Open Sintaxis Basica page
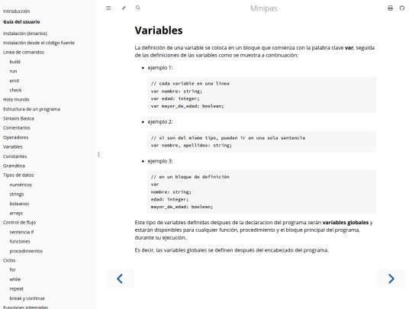412x309 pixels. tap(18, 118)
